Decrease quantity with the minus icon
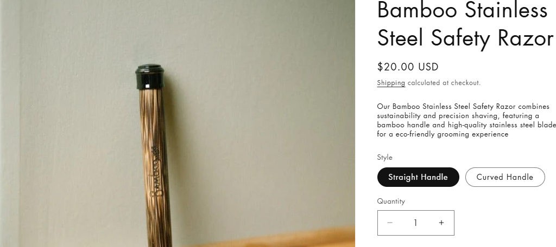556x247 pixels. click(x=390, y=223)
